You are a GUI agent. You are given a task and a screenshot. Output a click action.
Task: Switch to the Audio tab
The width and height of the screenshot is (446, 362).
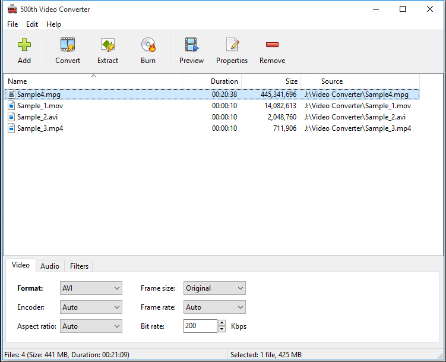coord(50,266)
